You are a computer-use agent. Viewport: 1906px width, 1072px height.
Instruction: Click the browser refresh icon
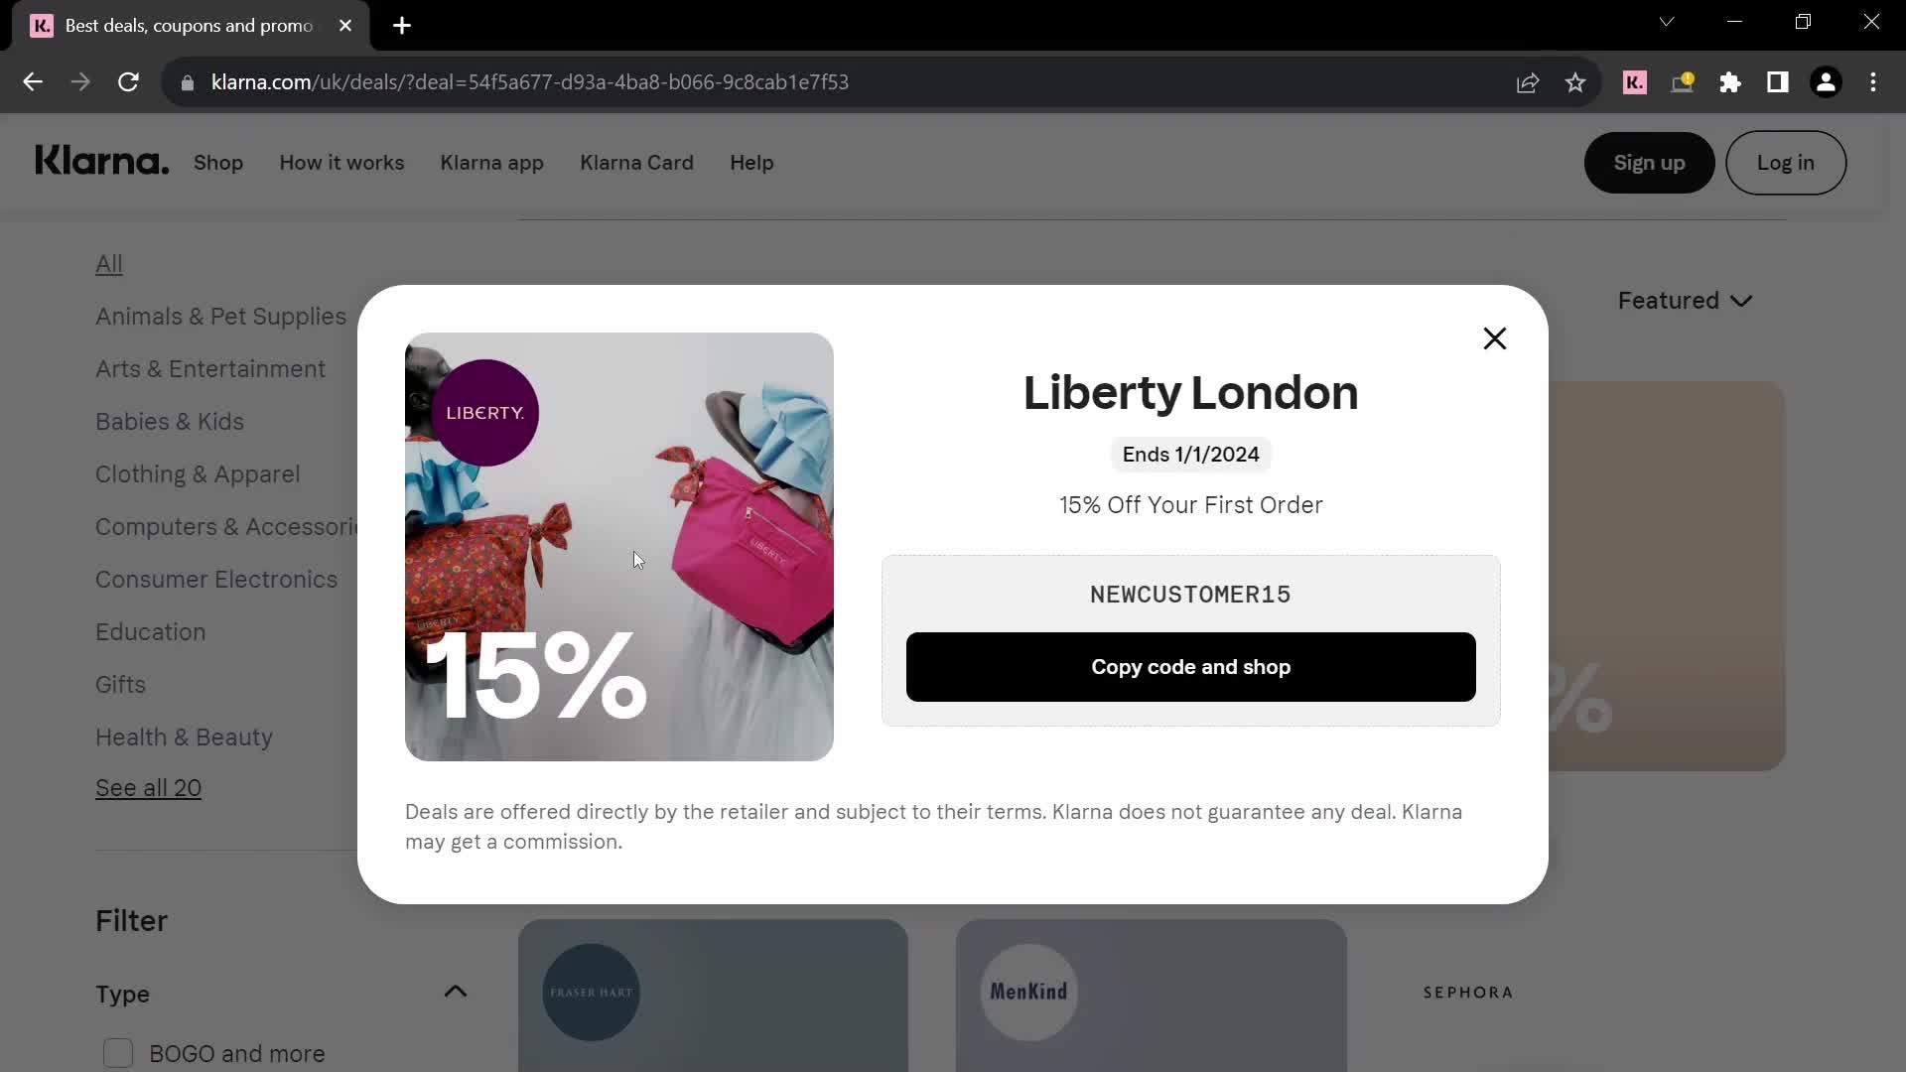(128, 82)
